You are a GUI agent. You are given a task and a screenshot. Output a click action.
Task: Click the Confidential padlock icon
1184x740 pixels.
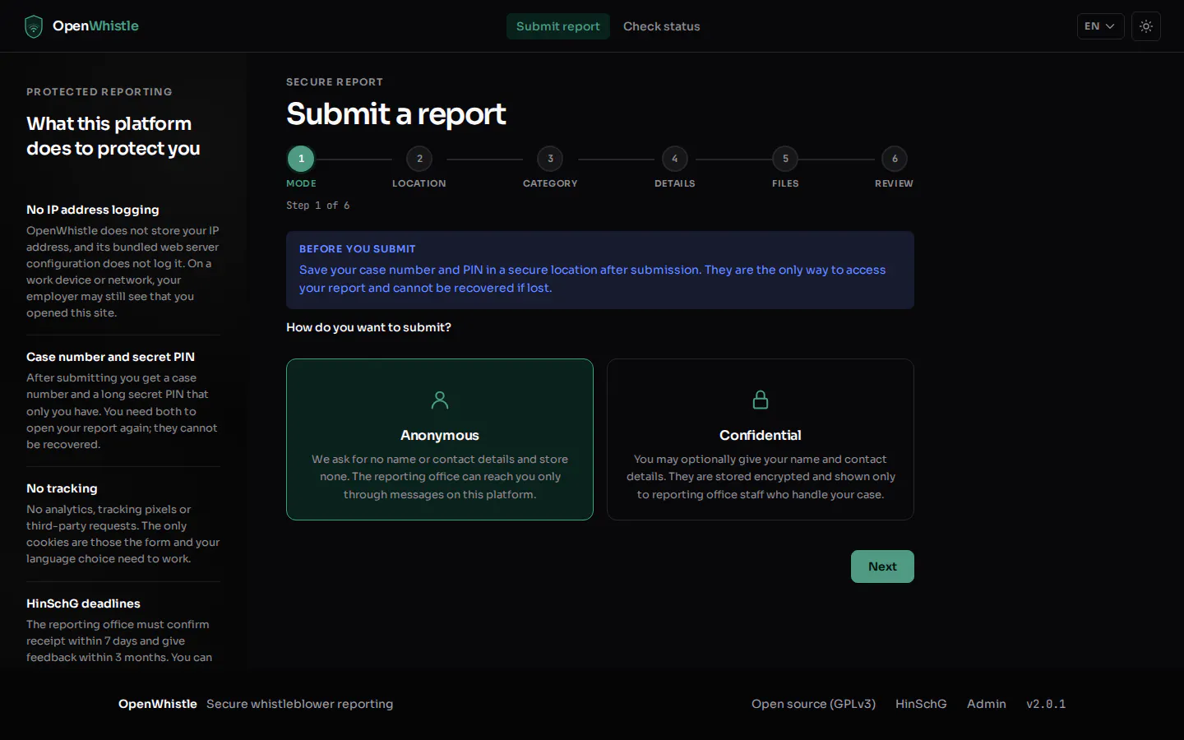761,400
